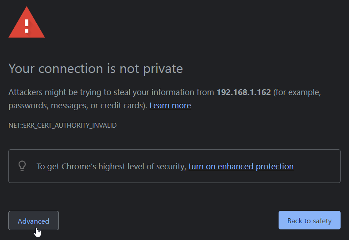This screenshot has height=240, width=349.
Task: Expand details with the Advanced button
Action: click(33, 221)
